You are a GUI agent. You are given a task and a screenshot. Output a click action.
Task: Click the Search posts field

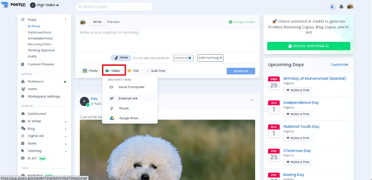click(114, 7)
